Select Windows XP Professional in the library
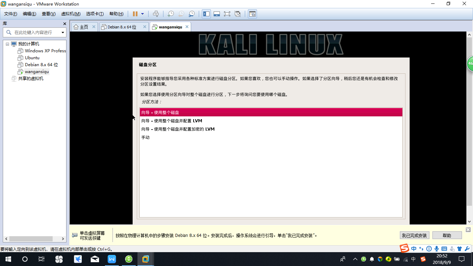This screenshot has height=266, width=473. [45, 51]
